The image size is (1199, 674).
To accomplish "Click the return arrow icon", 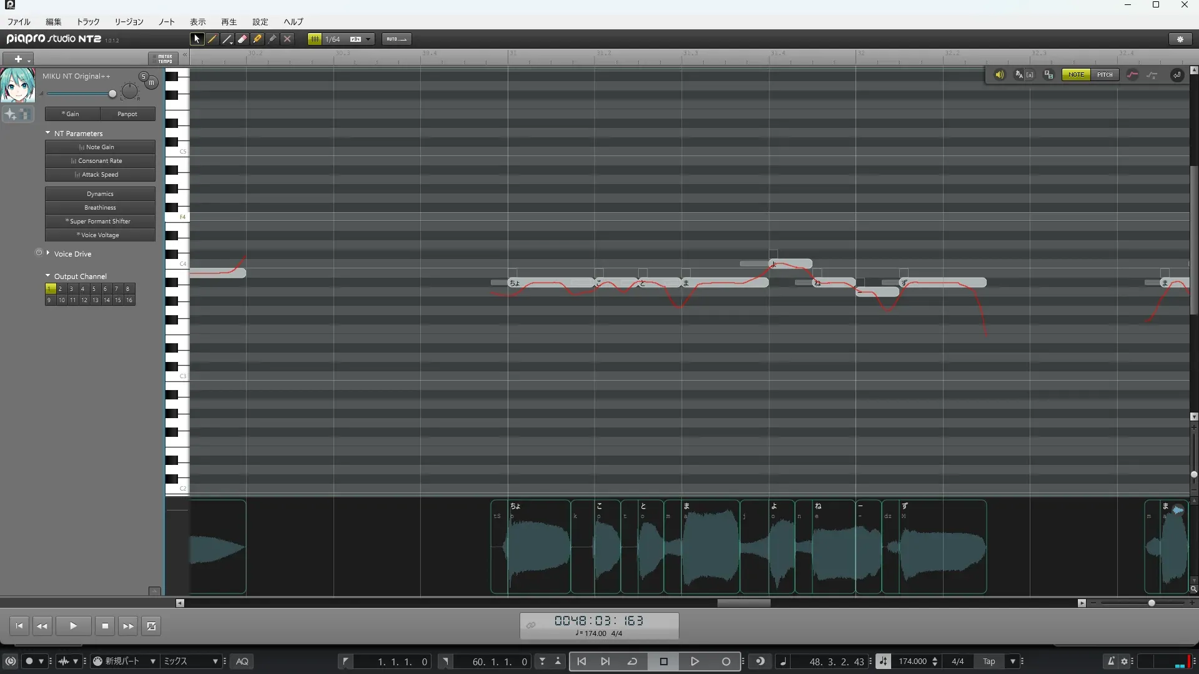I will [x=1177, y=75].
